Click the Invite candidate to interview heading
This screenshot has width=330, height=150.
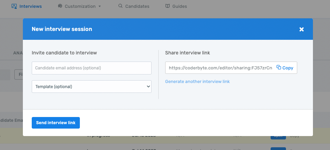(x=64, y=53)
